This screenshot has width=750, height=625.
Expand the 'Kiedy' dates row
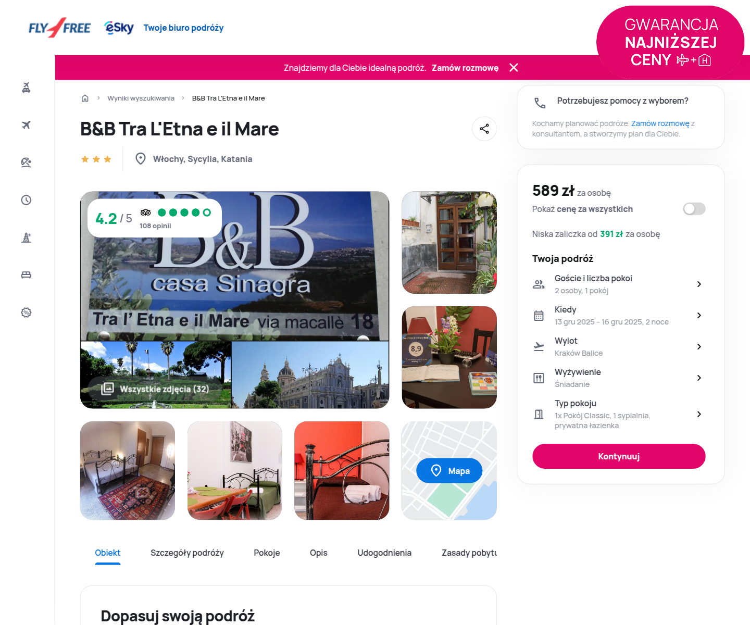click(x=618, y=315)
